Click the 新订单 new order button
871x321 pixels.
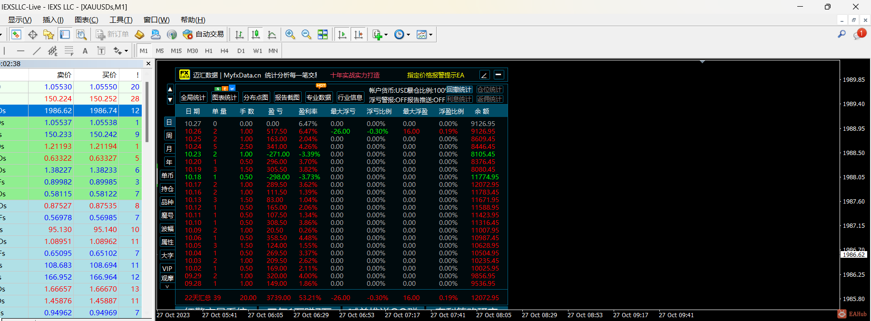click(x=112, y=34)
